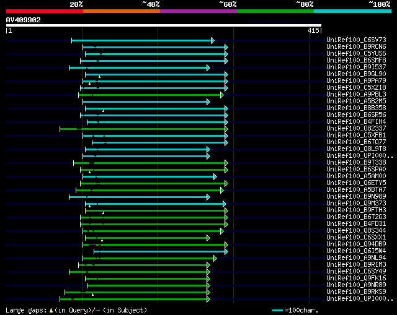The width and height of the screenshot is (397, 315).
Task: Select the UniRef100_B6T2G3 label
Action: [356, 217]
